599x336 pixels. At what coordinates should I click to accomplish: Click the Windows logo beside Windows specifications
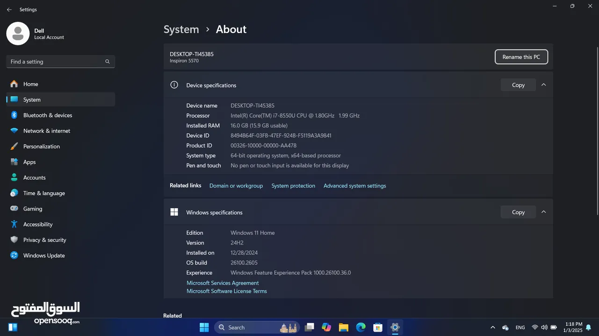(174, 212)
